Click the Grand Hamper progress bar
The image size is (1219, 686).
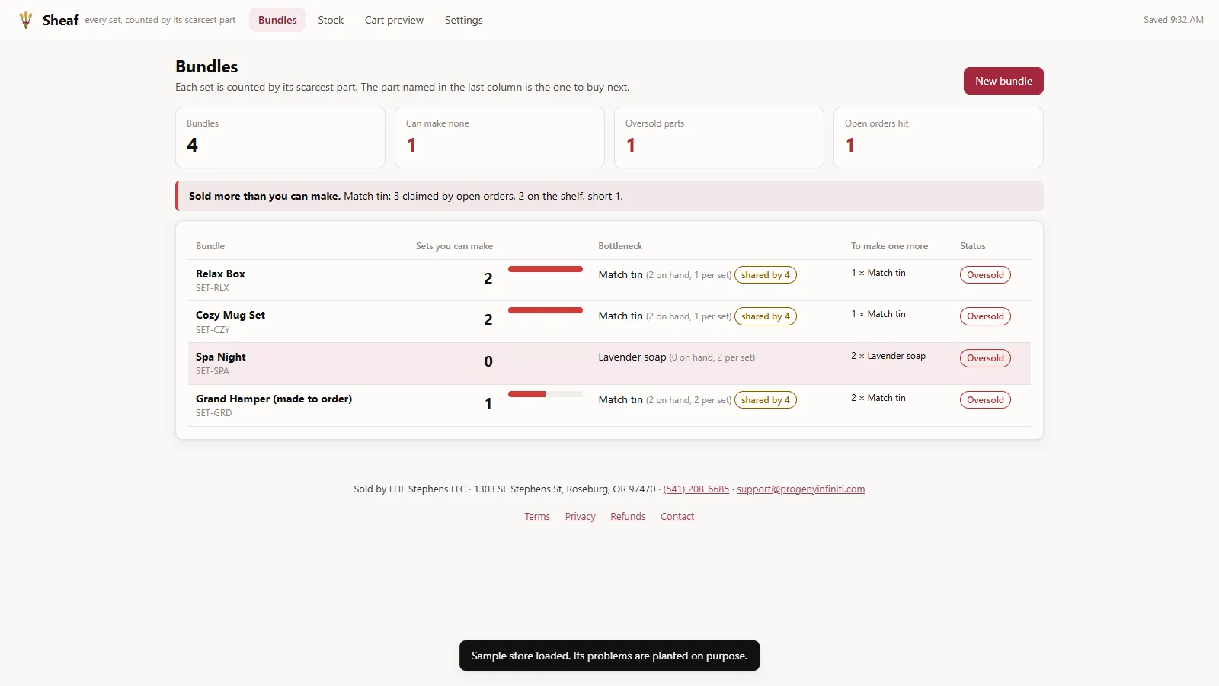[x=546, y=394]
